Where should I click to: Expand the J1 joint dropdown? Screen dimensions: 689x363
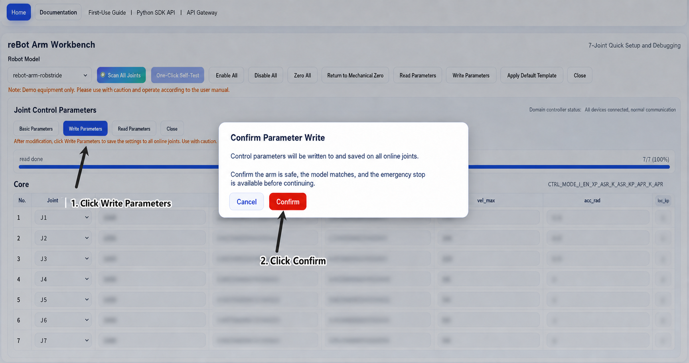63,218
